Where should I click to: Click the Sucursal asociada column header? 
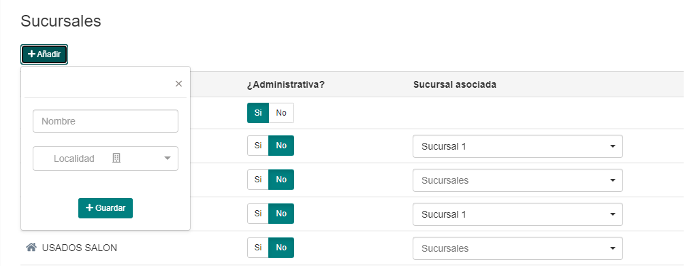(454, 84)
